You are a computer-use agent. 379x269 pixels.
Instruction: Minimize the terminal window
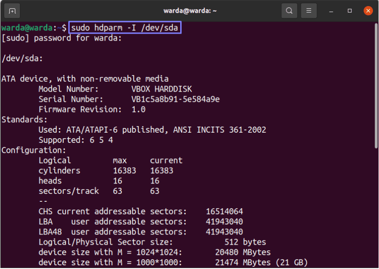(x=331, y=11)
